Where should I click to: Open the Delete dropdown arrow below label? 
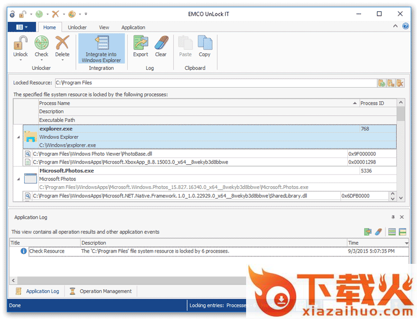point(62,60)
